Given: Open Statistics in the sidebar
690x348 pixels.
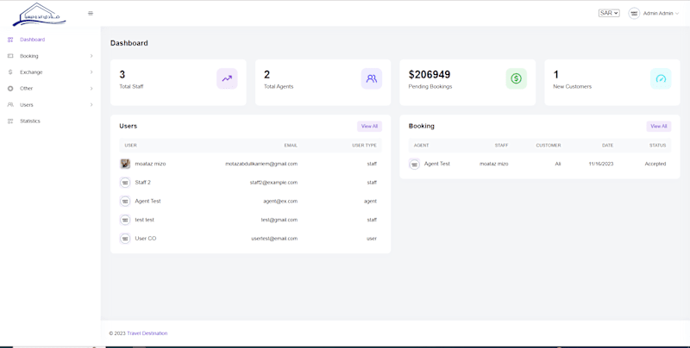Looking at the screenshot, I should tap(30, 121).
